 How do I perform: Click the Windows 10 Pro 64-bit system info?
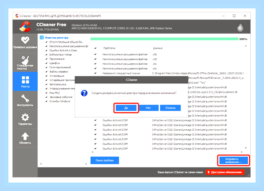(84, 25)
